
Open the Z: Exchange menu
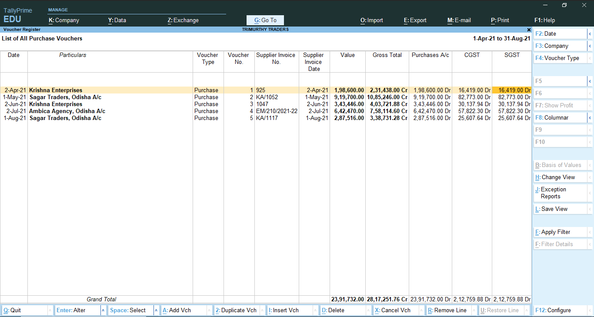[183, 20]
